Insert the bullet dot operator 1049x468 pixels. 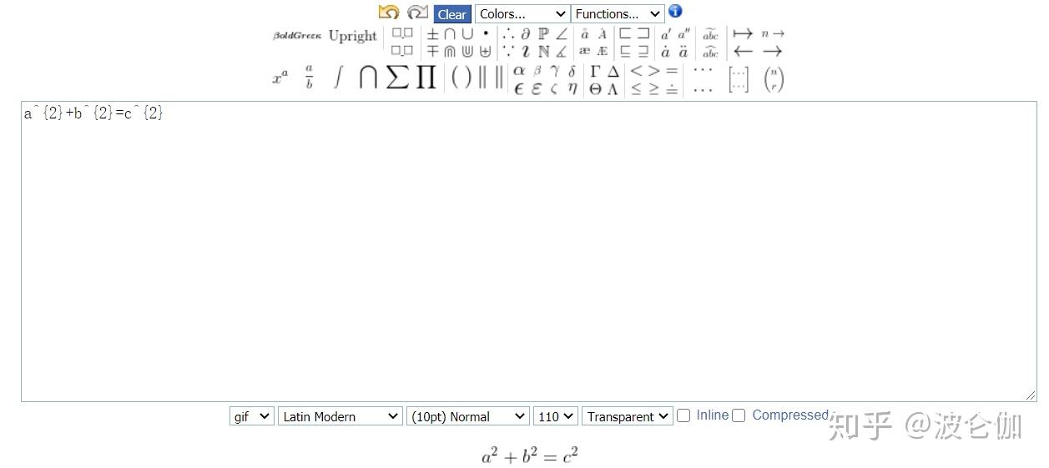click(486, 34)
